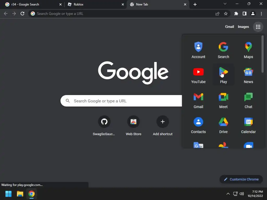Close the r34 - Google Search tab
The image size is (267, 200).
tap(60, 4)
